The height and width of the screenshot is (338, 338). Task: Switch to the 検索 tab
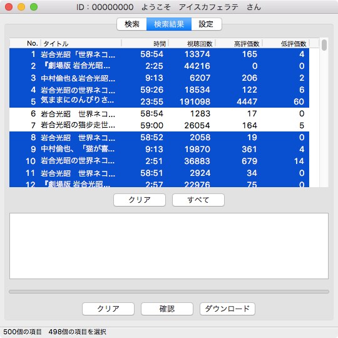pyautogui.click(x=131, y=24)
